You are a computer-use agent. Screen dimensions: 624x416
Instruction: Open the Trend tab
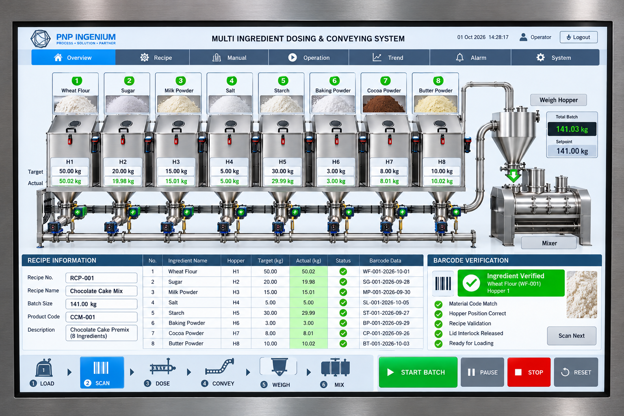point(389,58)
